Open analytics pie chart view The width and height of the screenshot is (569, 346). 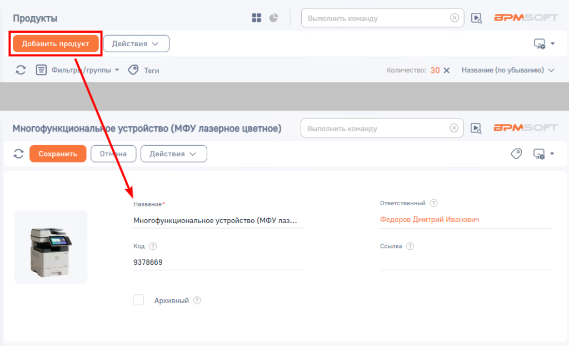273,18
